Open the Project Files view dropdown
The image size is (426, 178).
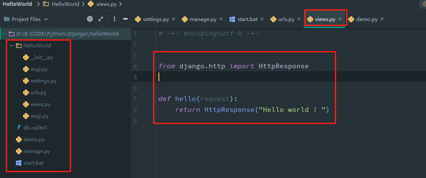click(46, 19)
